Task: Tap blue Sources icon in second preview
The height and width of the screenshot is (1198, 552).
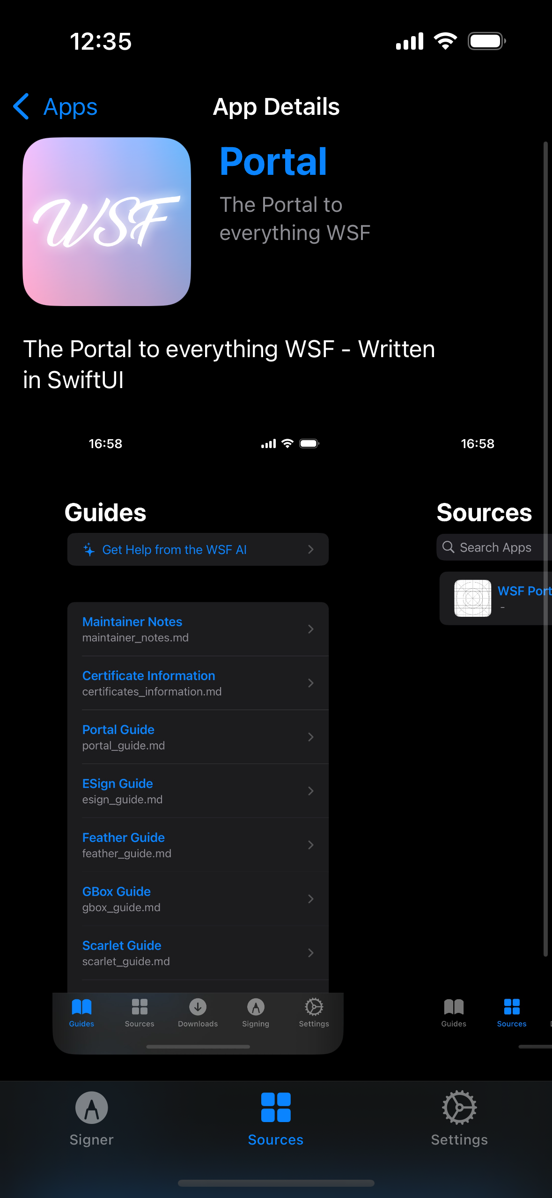Action: click(512, 1007)
